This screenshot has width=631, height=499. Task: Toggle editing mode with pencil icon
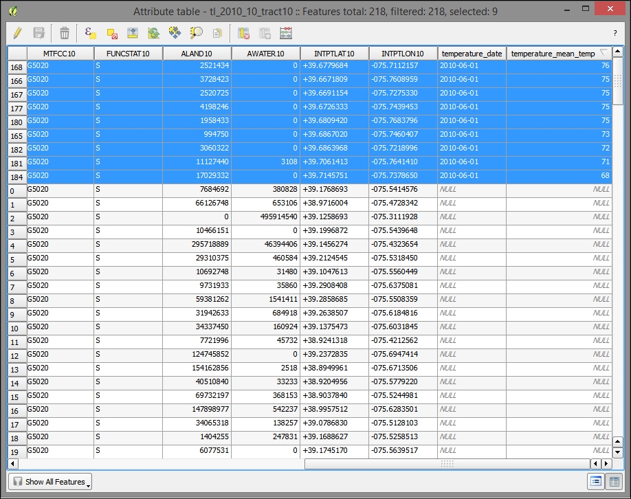18,32
